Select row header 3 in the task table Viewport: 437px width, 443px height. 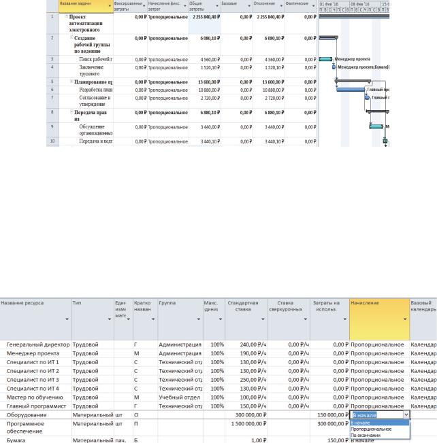point(52,59)
